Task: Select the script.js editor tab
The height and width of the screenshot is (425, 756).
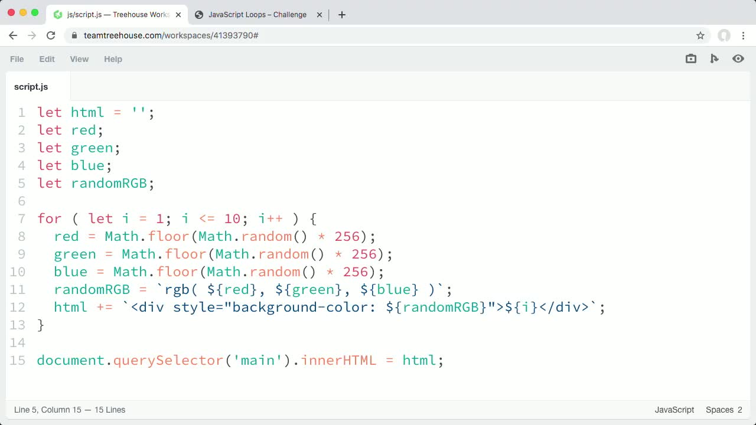Action: coord(31,86)
